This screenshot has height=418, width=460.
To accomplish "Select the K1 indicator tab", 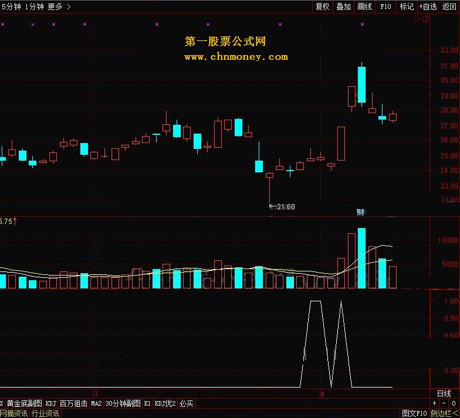I will point(147,403).
